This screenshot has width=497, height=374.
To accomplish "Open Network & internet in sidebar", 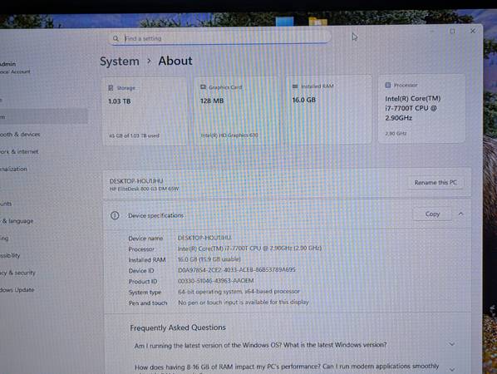I will pos(19,151).
